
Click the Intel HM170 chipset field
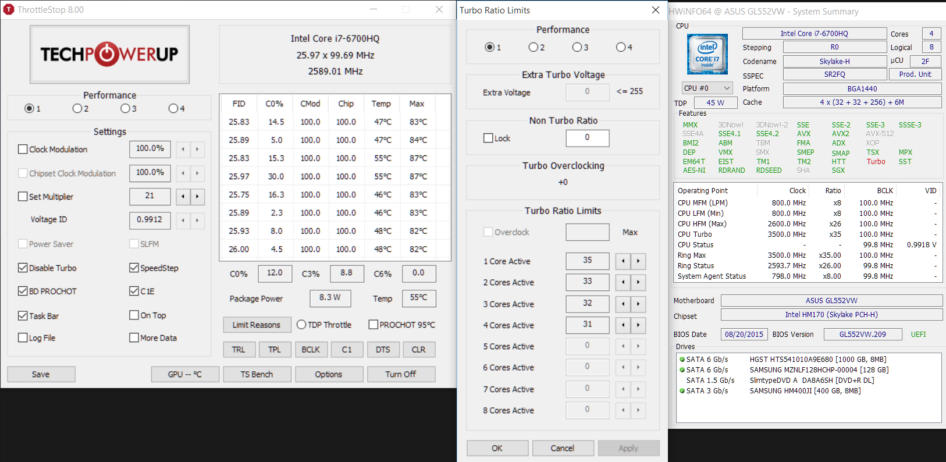pos(831,315)
